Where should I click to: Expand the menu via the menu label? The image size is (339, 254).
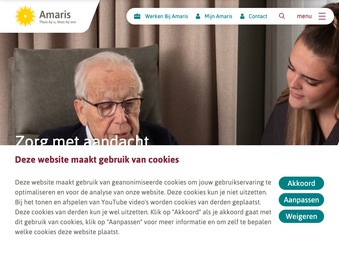[x=304, y=16]
